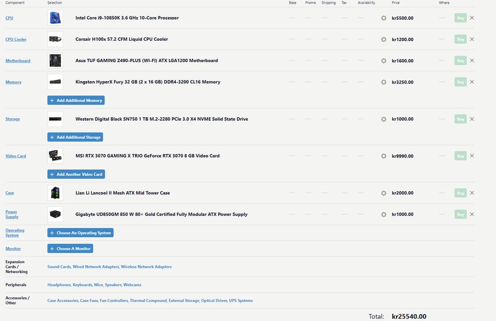Screen dimensions: 496x321
Task: Click the MSI RTX 3070 thumbnail
Action: (x=55, y=156)
